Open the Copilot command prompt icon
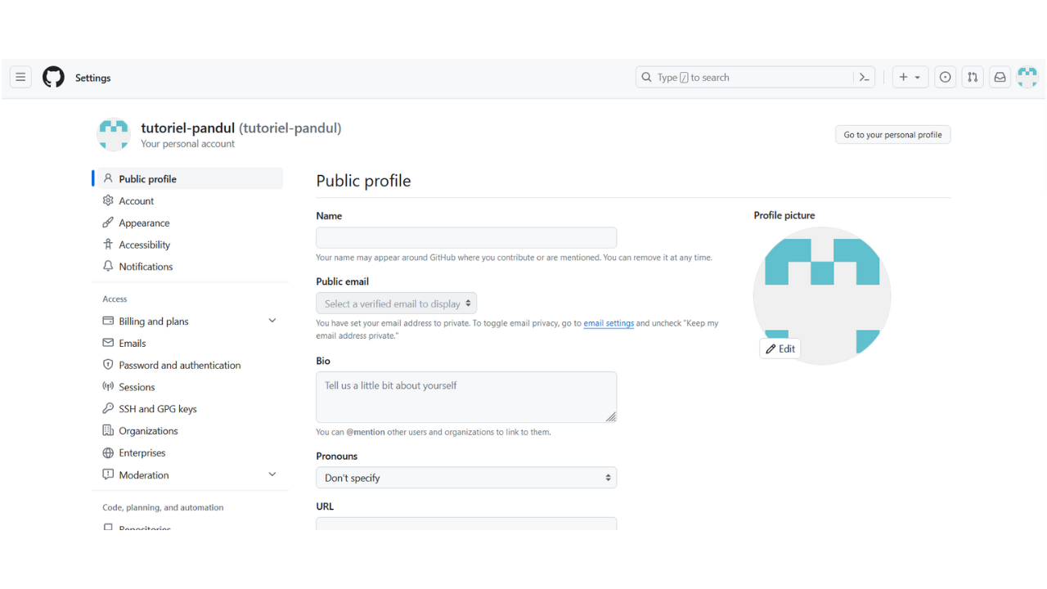The height and width of the screenshot is (589, 1047). point(865,77)
